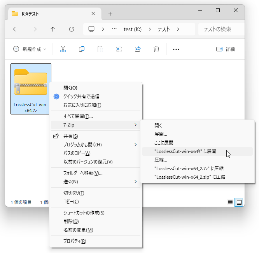This screenshot has height=253, width=259.
Task: Click 開く in 7-Zip submenu
Action: [x=198, y=125]
